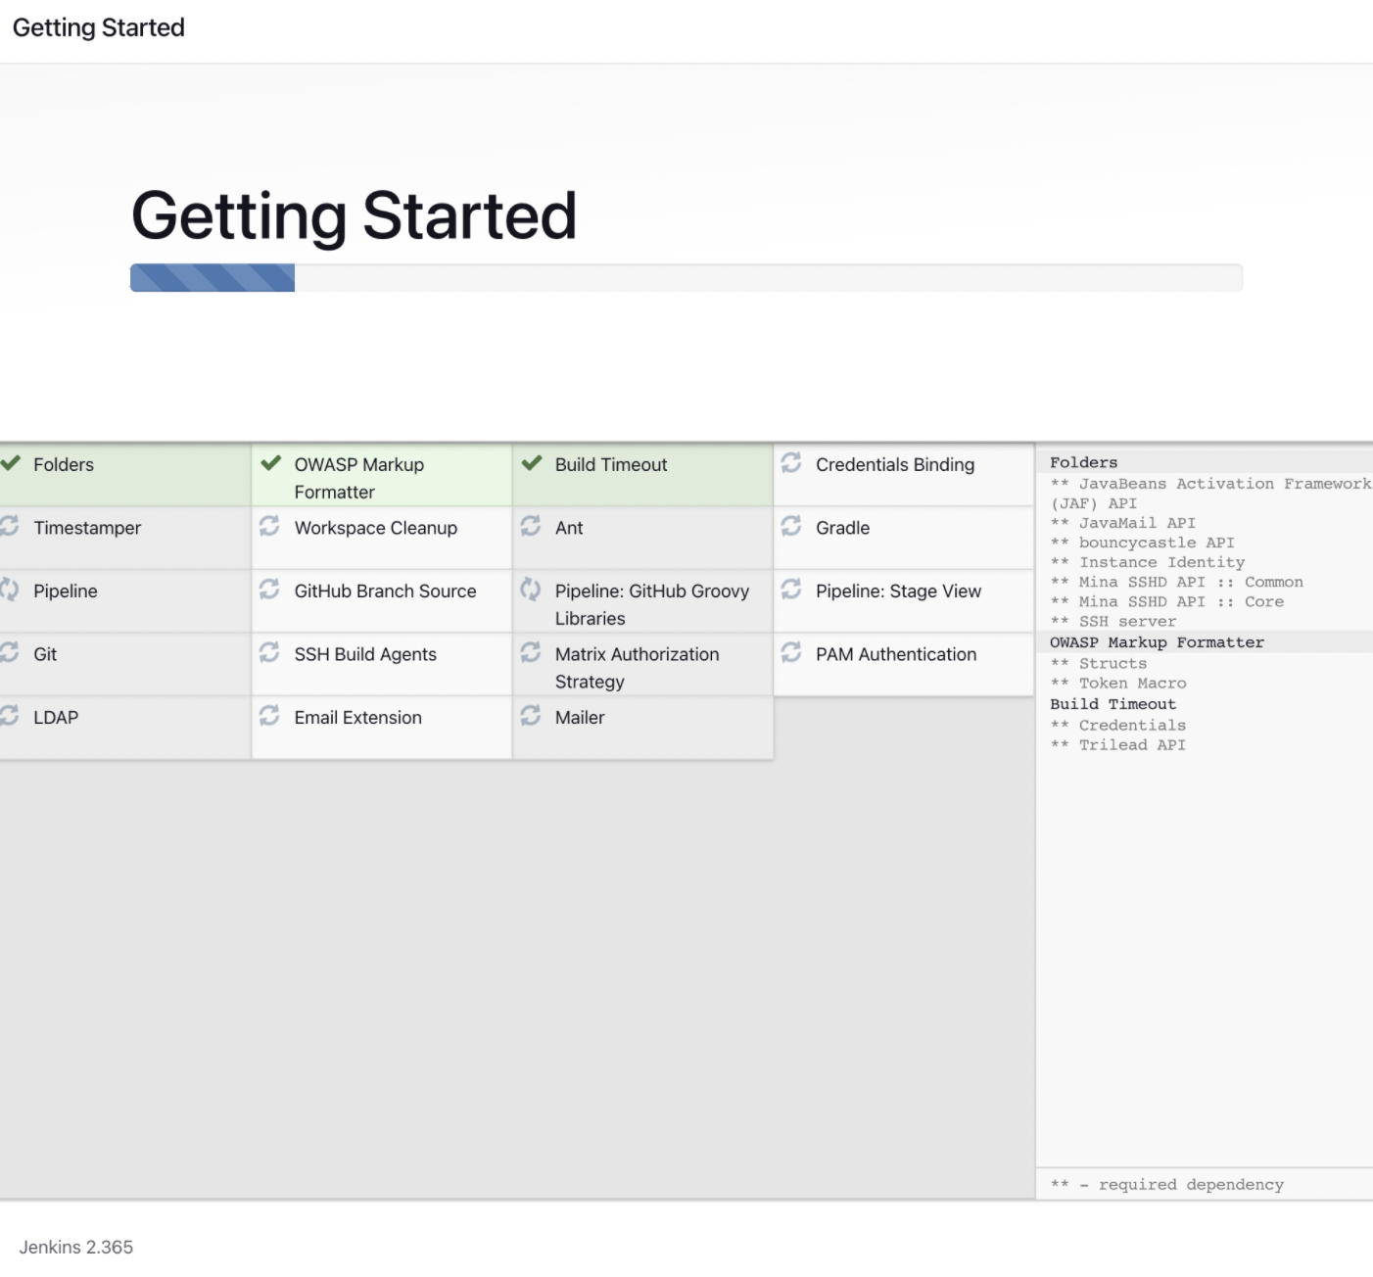1373x1277 pixels.
Task: Click the sync icon beside Timestamper
Action: coord(10,526)
